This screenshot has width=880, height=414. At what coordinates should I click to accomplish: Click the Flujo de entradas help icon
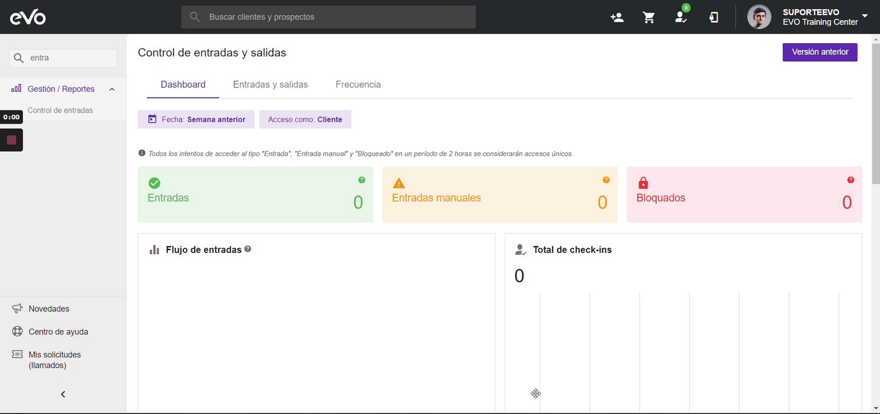click(248, 249)
